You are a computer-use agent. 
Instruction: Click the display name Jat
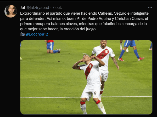coord(23,8)
